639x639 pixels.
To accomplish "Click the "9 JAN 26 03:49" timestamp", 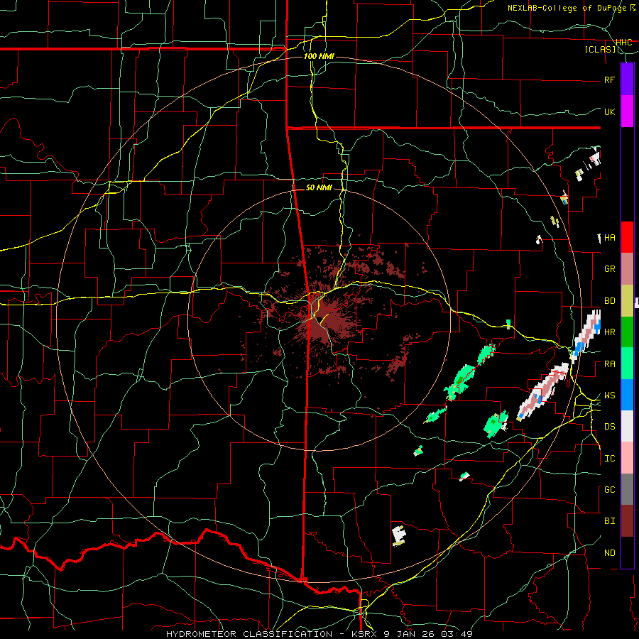I will coord(428,634).
